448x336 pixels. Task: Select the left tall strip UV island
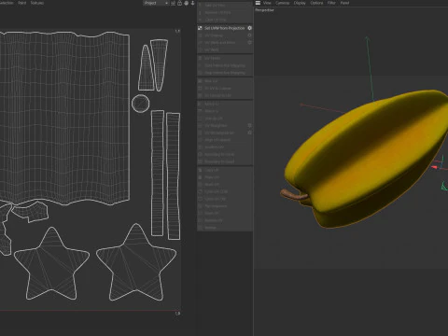(x=158, y=173)
